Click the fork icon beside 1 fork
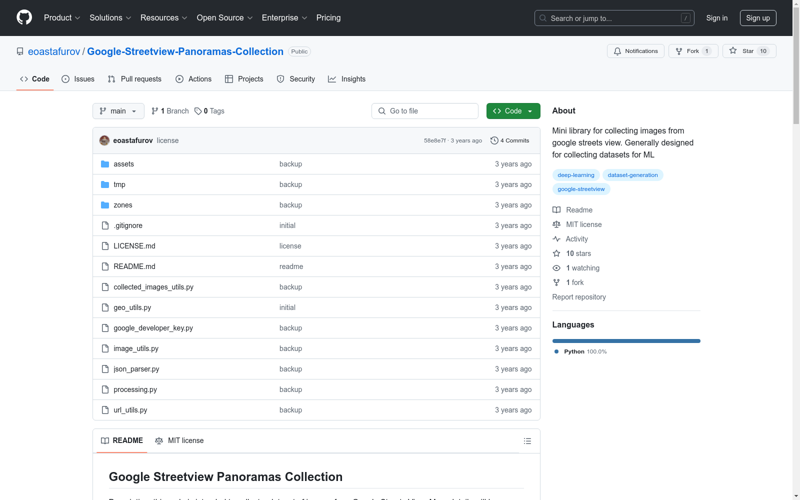 (x=556, y=282)
